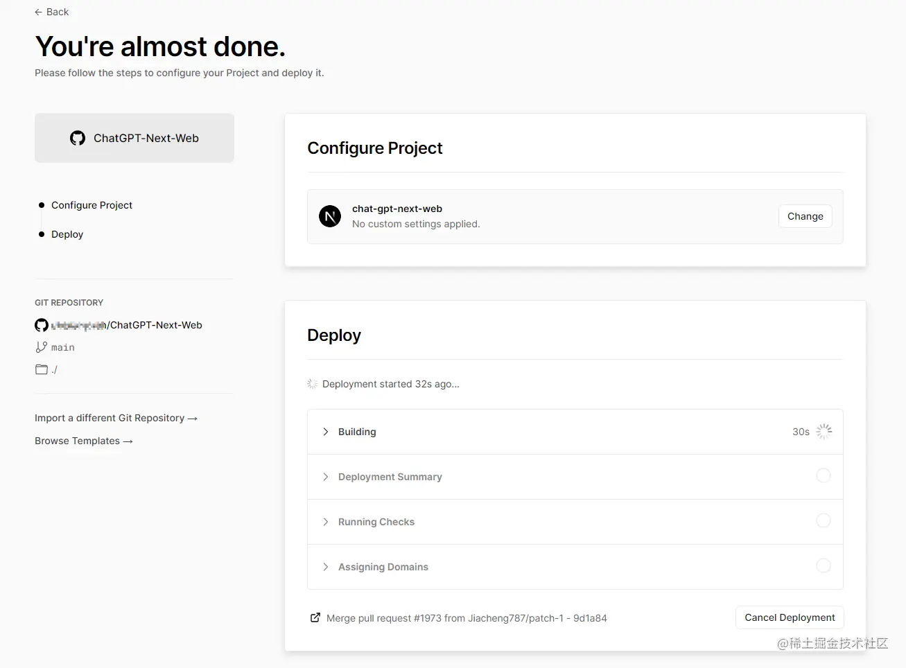The width and height of the screenshot is (906, 668).
Task: Click the main branch name
Action: 62,347
